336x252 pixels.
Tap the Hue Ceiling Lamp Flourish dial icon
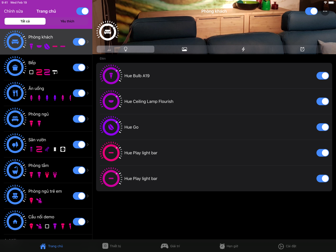point(111,101)
